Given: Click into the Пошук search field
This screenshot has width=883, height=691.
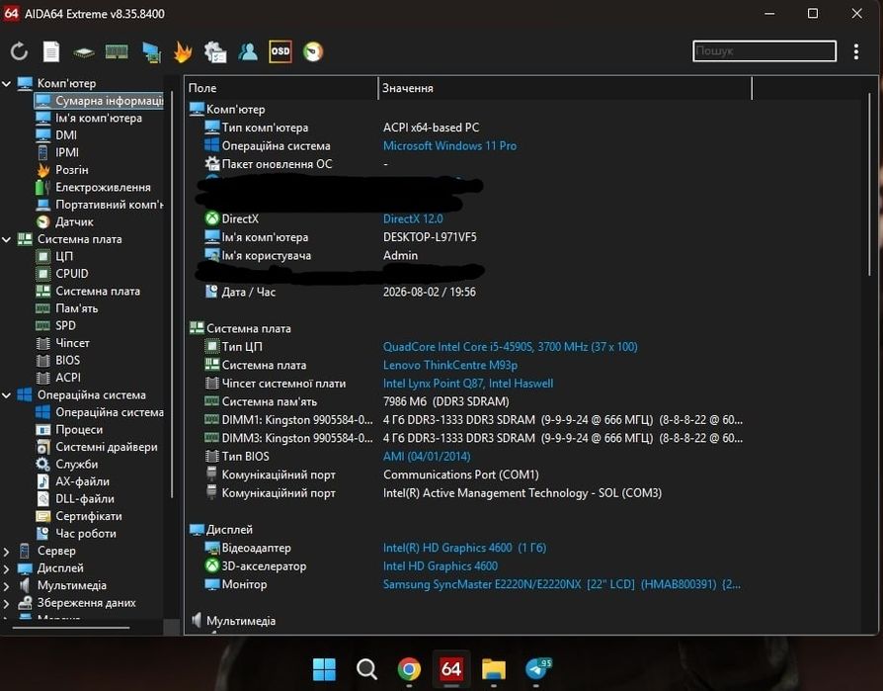Looking at the screenshot, I should coord(764,51).
